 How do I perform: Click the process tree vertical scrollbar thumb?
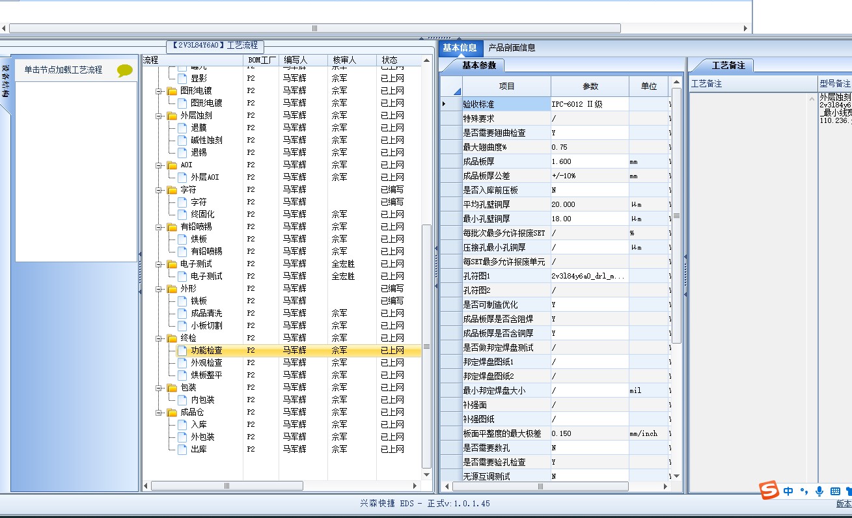[427, 346]
